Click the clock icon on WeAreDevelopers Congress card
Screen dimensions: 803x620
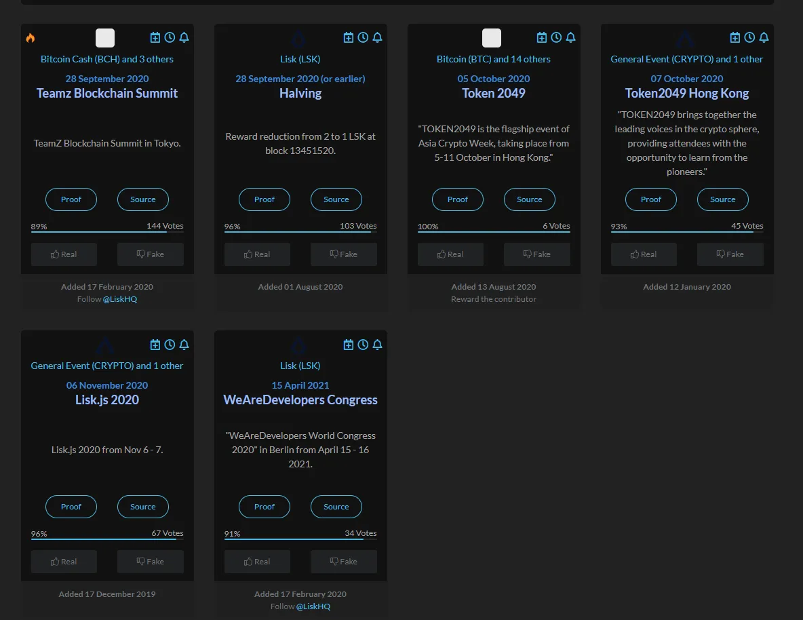(x=363, y=345)
